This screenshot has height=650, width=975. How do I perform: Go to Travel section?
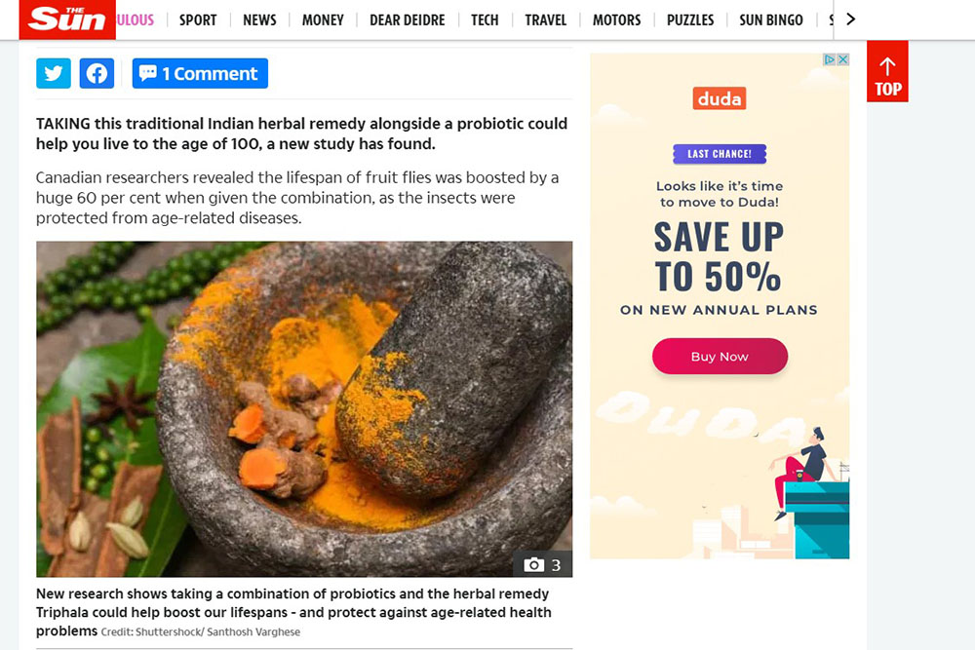(545, 20)
